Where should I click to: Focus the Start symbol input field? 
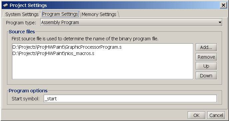(130, 99)
